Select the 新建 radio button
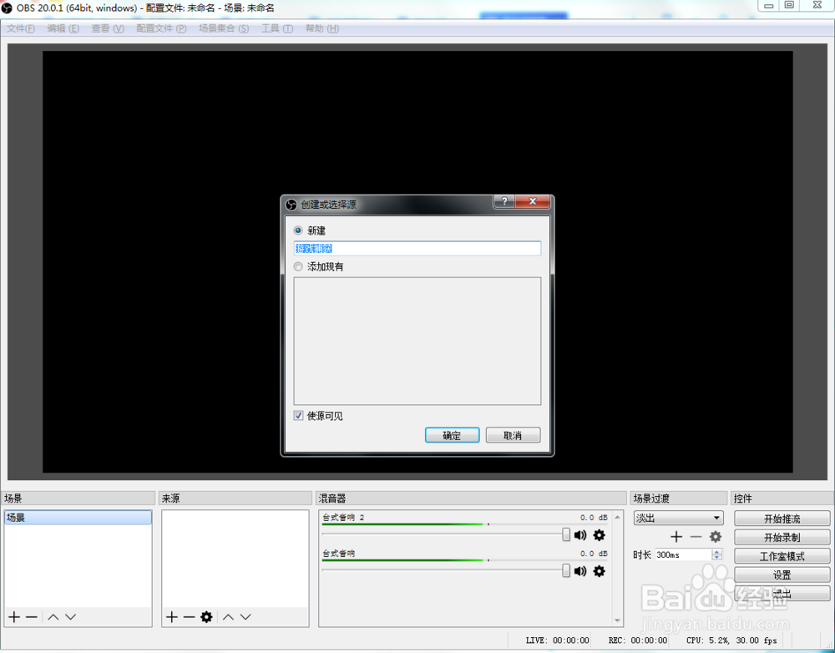 point(298,230)
